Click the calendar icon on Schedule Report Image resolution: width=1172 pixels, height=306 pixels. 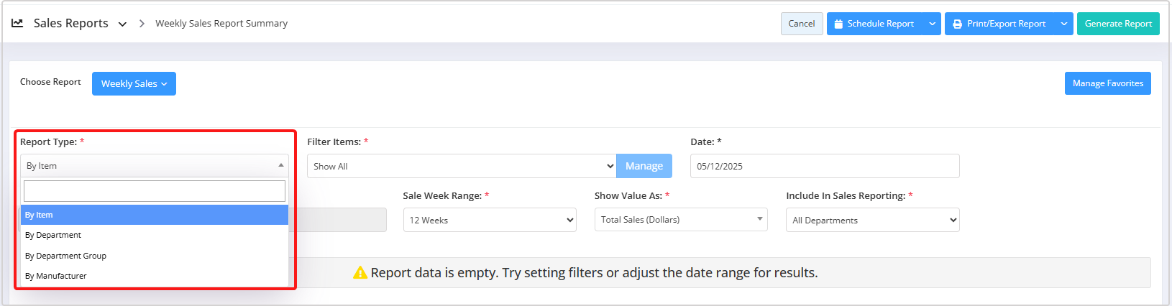(838, 24)
